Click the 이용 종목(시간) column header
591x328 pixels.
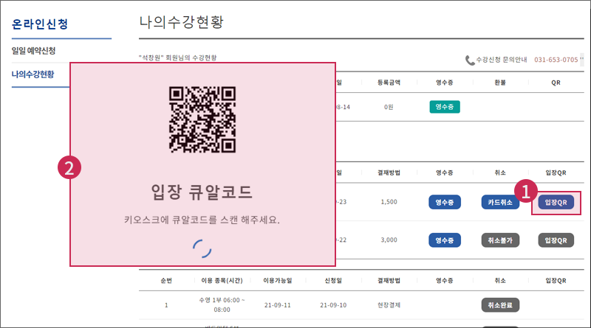pyautogui.click(x=222, y=281)
